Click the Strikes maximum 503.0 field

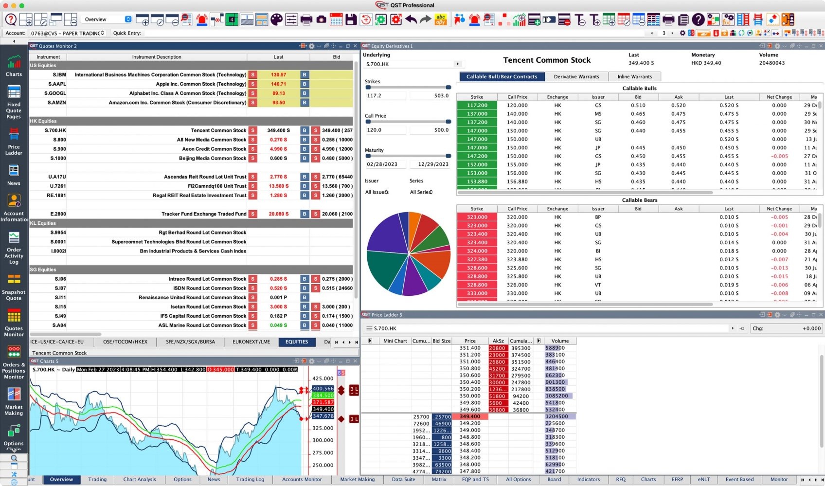click(430, 96)
